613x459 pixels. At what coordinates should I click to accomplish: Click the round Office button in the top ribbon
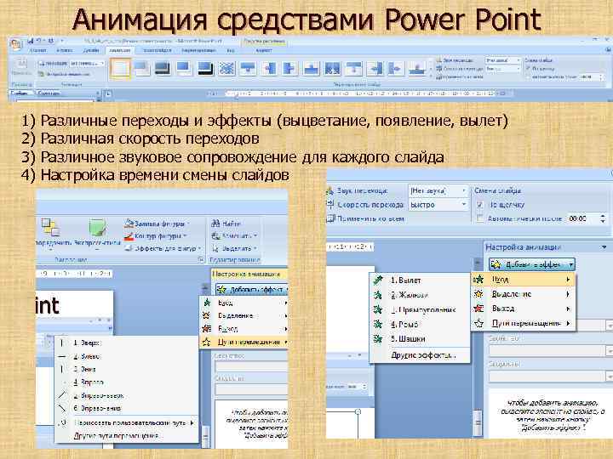click(16, 44)
